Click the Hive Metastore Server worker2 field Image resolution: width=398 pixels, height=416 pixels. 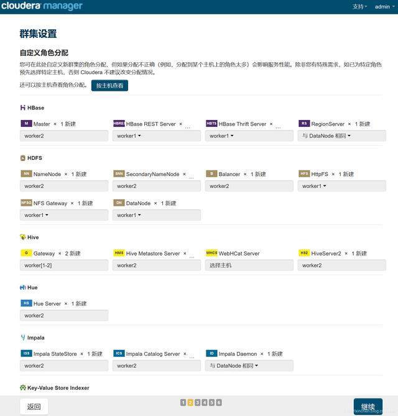pos(157,266)
